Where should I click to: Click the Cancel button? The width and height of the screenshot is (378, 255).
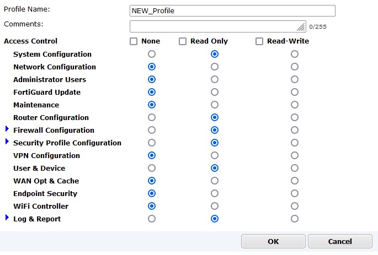[x=340, y=241]
